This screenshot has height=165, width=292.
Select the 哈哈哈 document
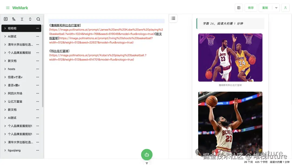tap(21, 28)
